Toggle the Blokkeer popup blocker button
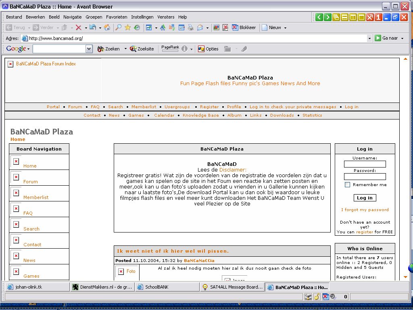Viewport: 413px width, 310px height. [244, 27]
